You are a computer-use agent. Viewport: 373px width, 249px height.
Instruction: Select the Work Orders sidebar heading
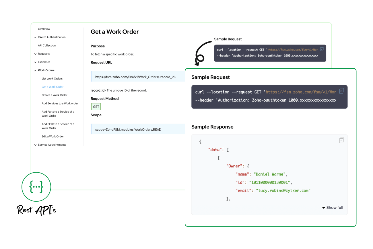[x=46, y=70]
